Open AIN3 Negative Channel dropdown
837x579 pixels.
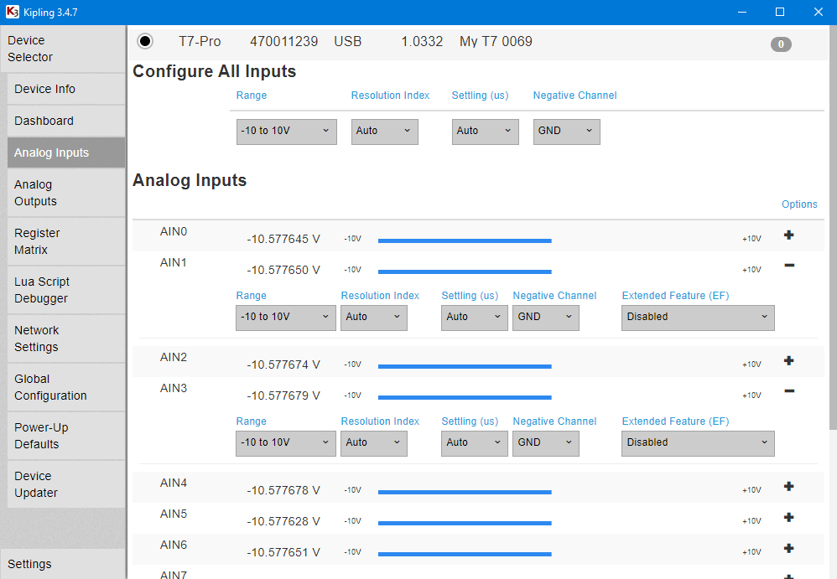coord(545,443)
